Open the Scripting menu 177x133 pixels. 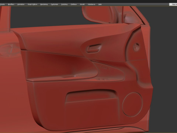click(64, 4)
